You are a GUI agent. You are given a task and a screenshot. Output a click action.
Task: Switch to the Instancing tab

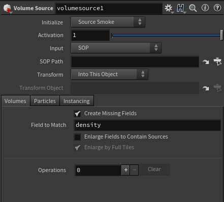point(77,101)
